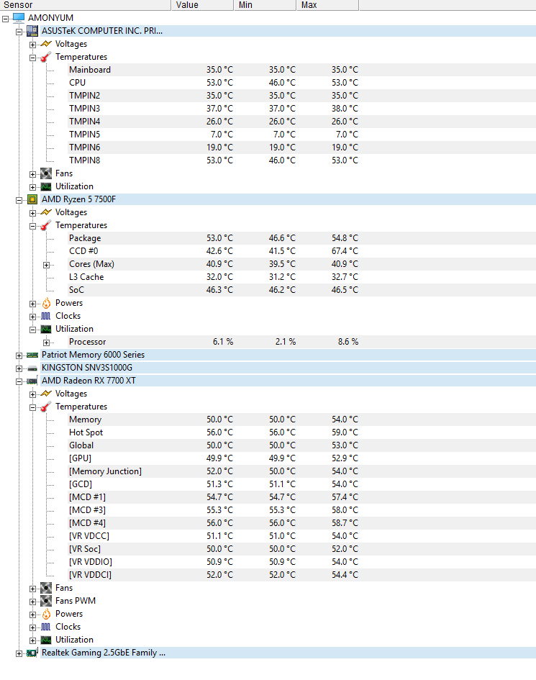This screenshot has width=536, height=680.
Task: Select the SoC temperature row
Action: click(x=301, y=290)
